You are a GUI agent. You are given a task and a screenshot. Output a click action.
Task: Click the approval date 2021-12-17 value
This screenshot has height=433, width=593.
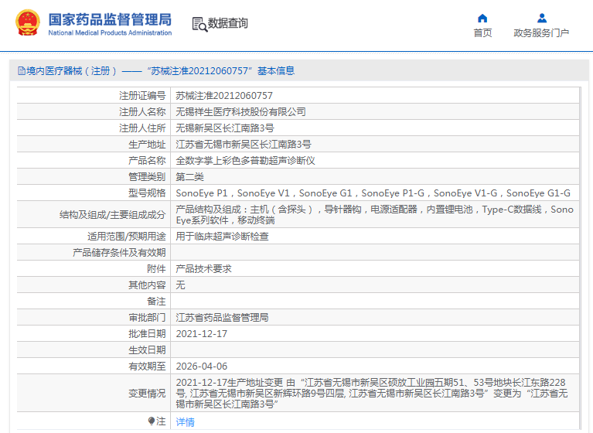201,334
